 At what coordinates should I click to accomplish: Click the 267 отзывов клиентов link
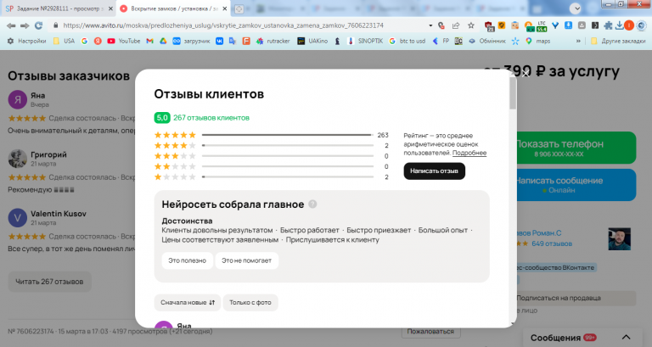(211, 118)
